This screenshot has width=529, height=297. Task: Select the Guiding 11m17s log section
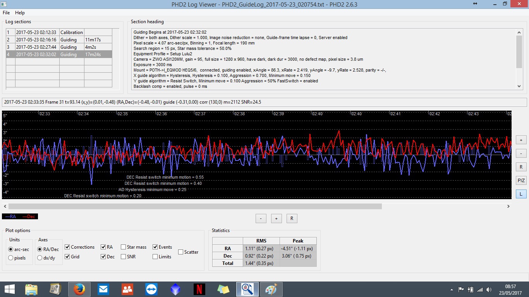59,40
